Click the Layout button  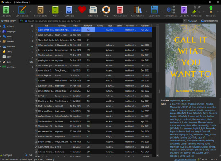203,159
